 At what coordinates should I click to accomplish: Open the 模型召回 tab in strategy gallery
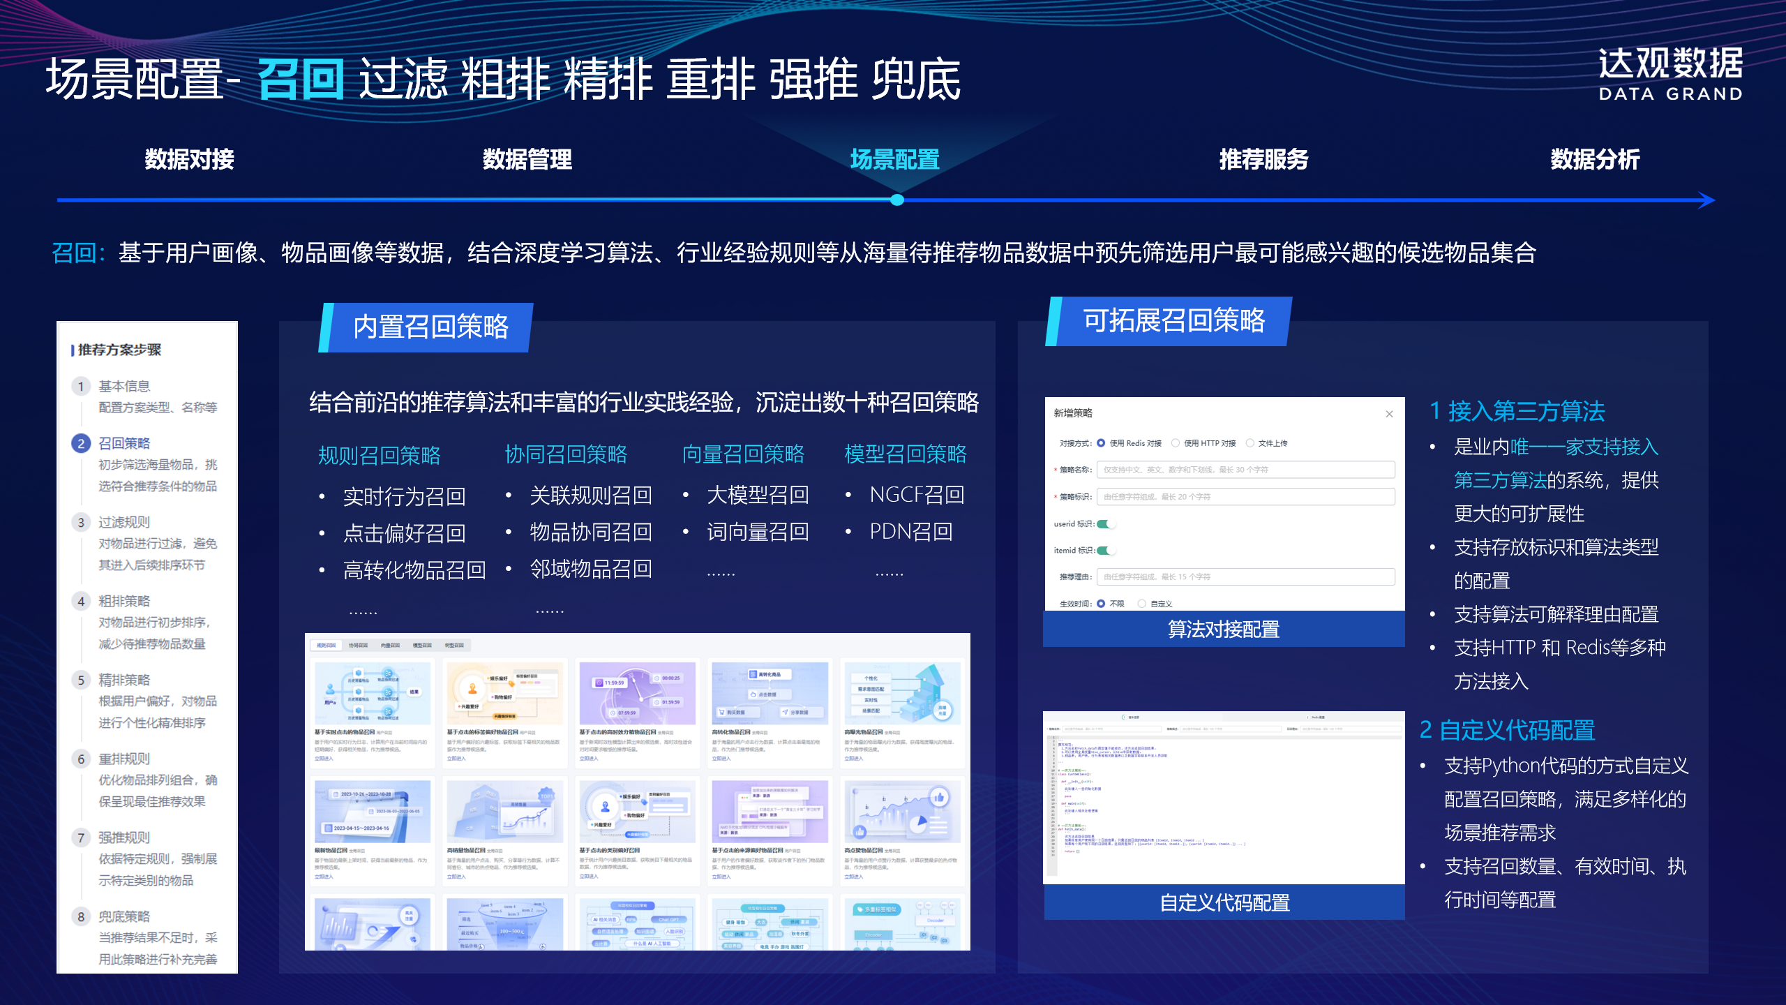422,646
